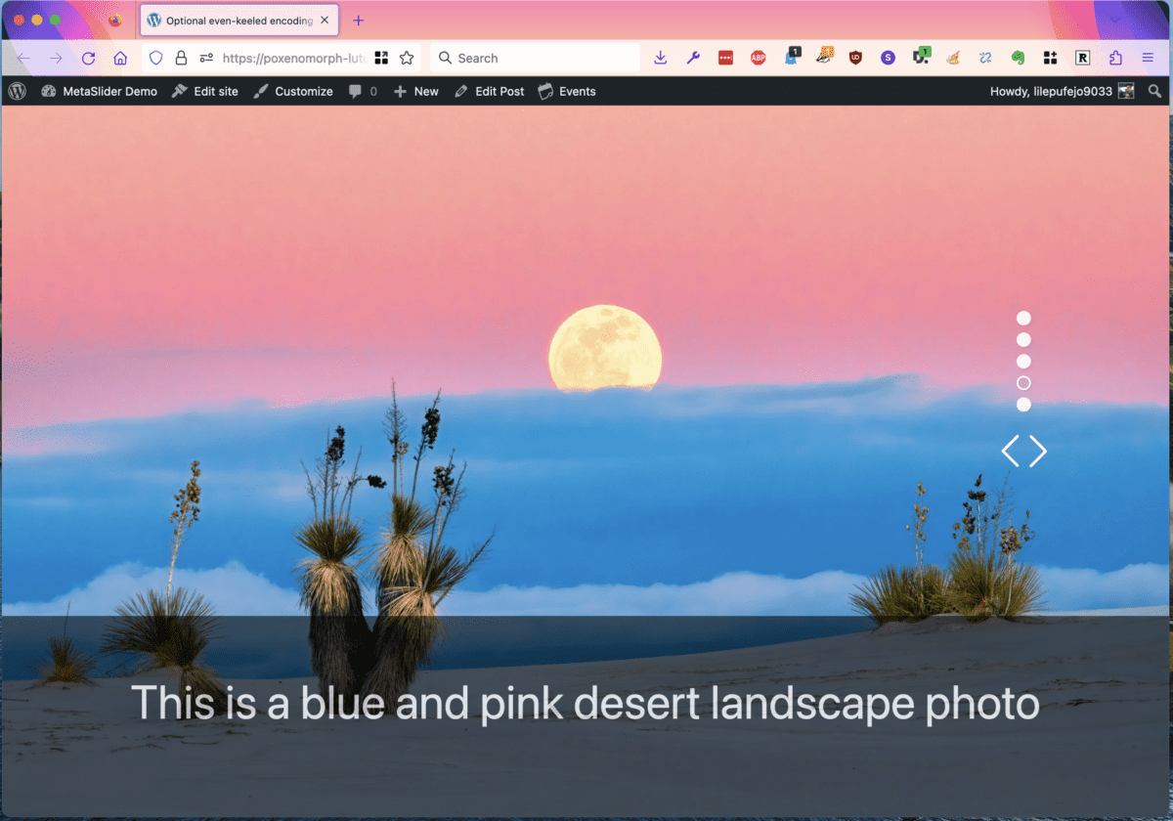Open the Firefox hamburger menu
This screenshot has height=821, width=1173.
coord(1147,58)
